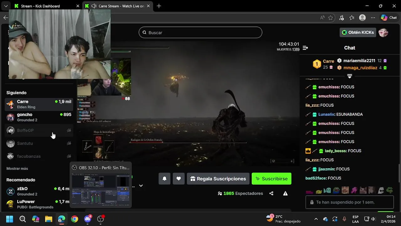Open the system volume control

(373, 219)
